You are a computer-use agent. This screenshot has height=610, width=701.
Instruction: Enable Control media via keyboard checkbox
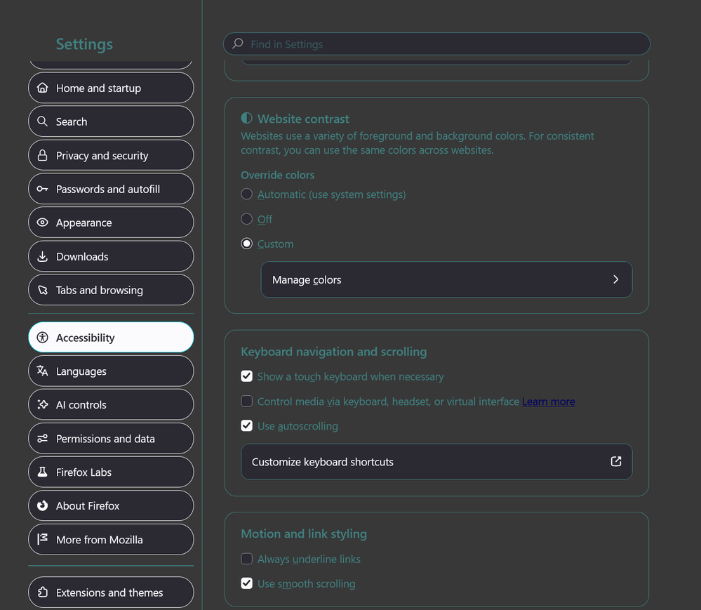tap(247, 401)
